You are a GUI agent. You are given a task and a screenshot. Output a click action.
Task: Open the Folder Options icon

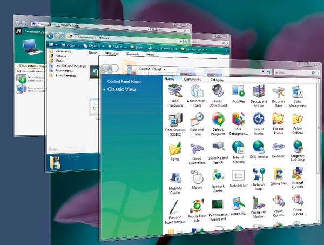click(x=298, y=119)
